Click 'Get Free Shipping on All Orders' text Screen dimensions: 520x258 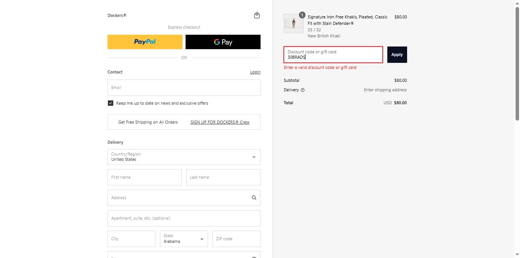coord(148,122)
